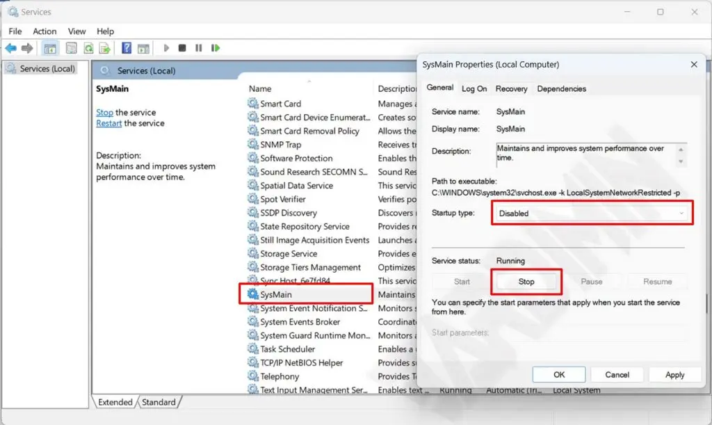Select the Task Scheduler service gear icon
712x425 pixels.
coord(253,348)
